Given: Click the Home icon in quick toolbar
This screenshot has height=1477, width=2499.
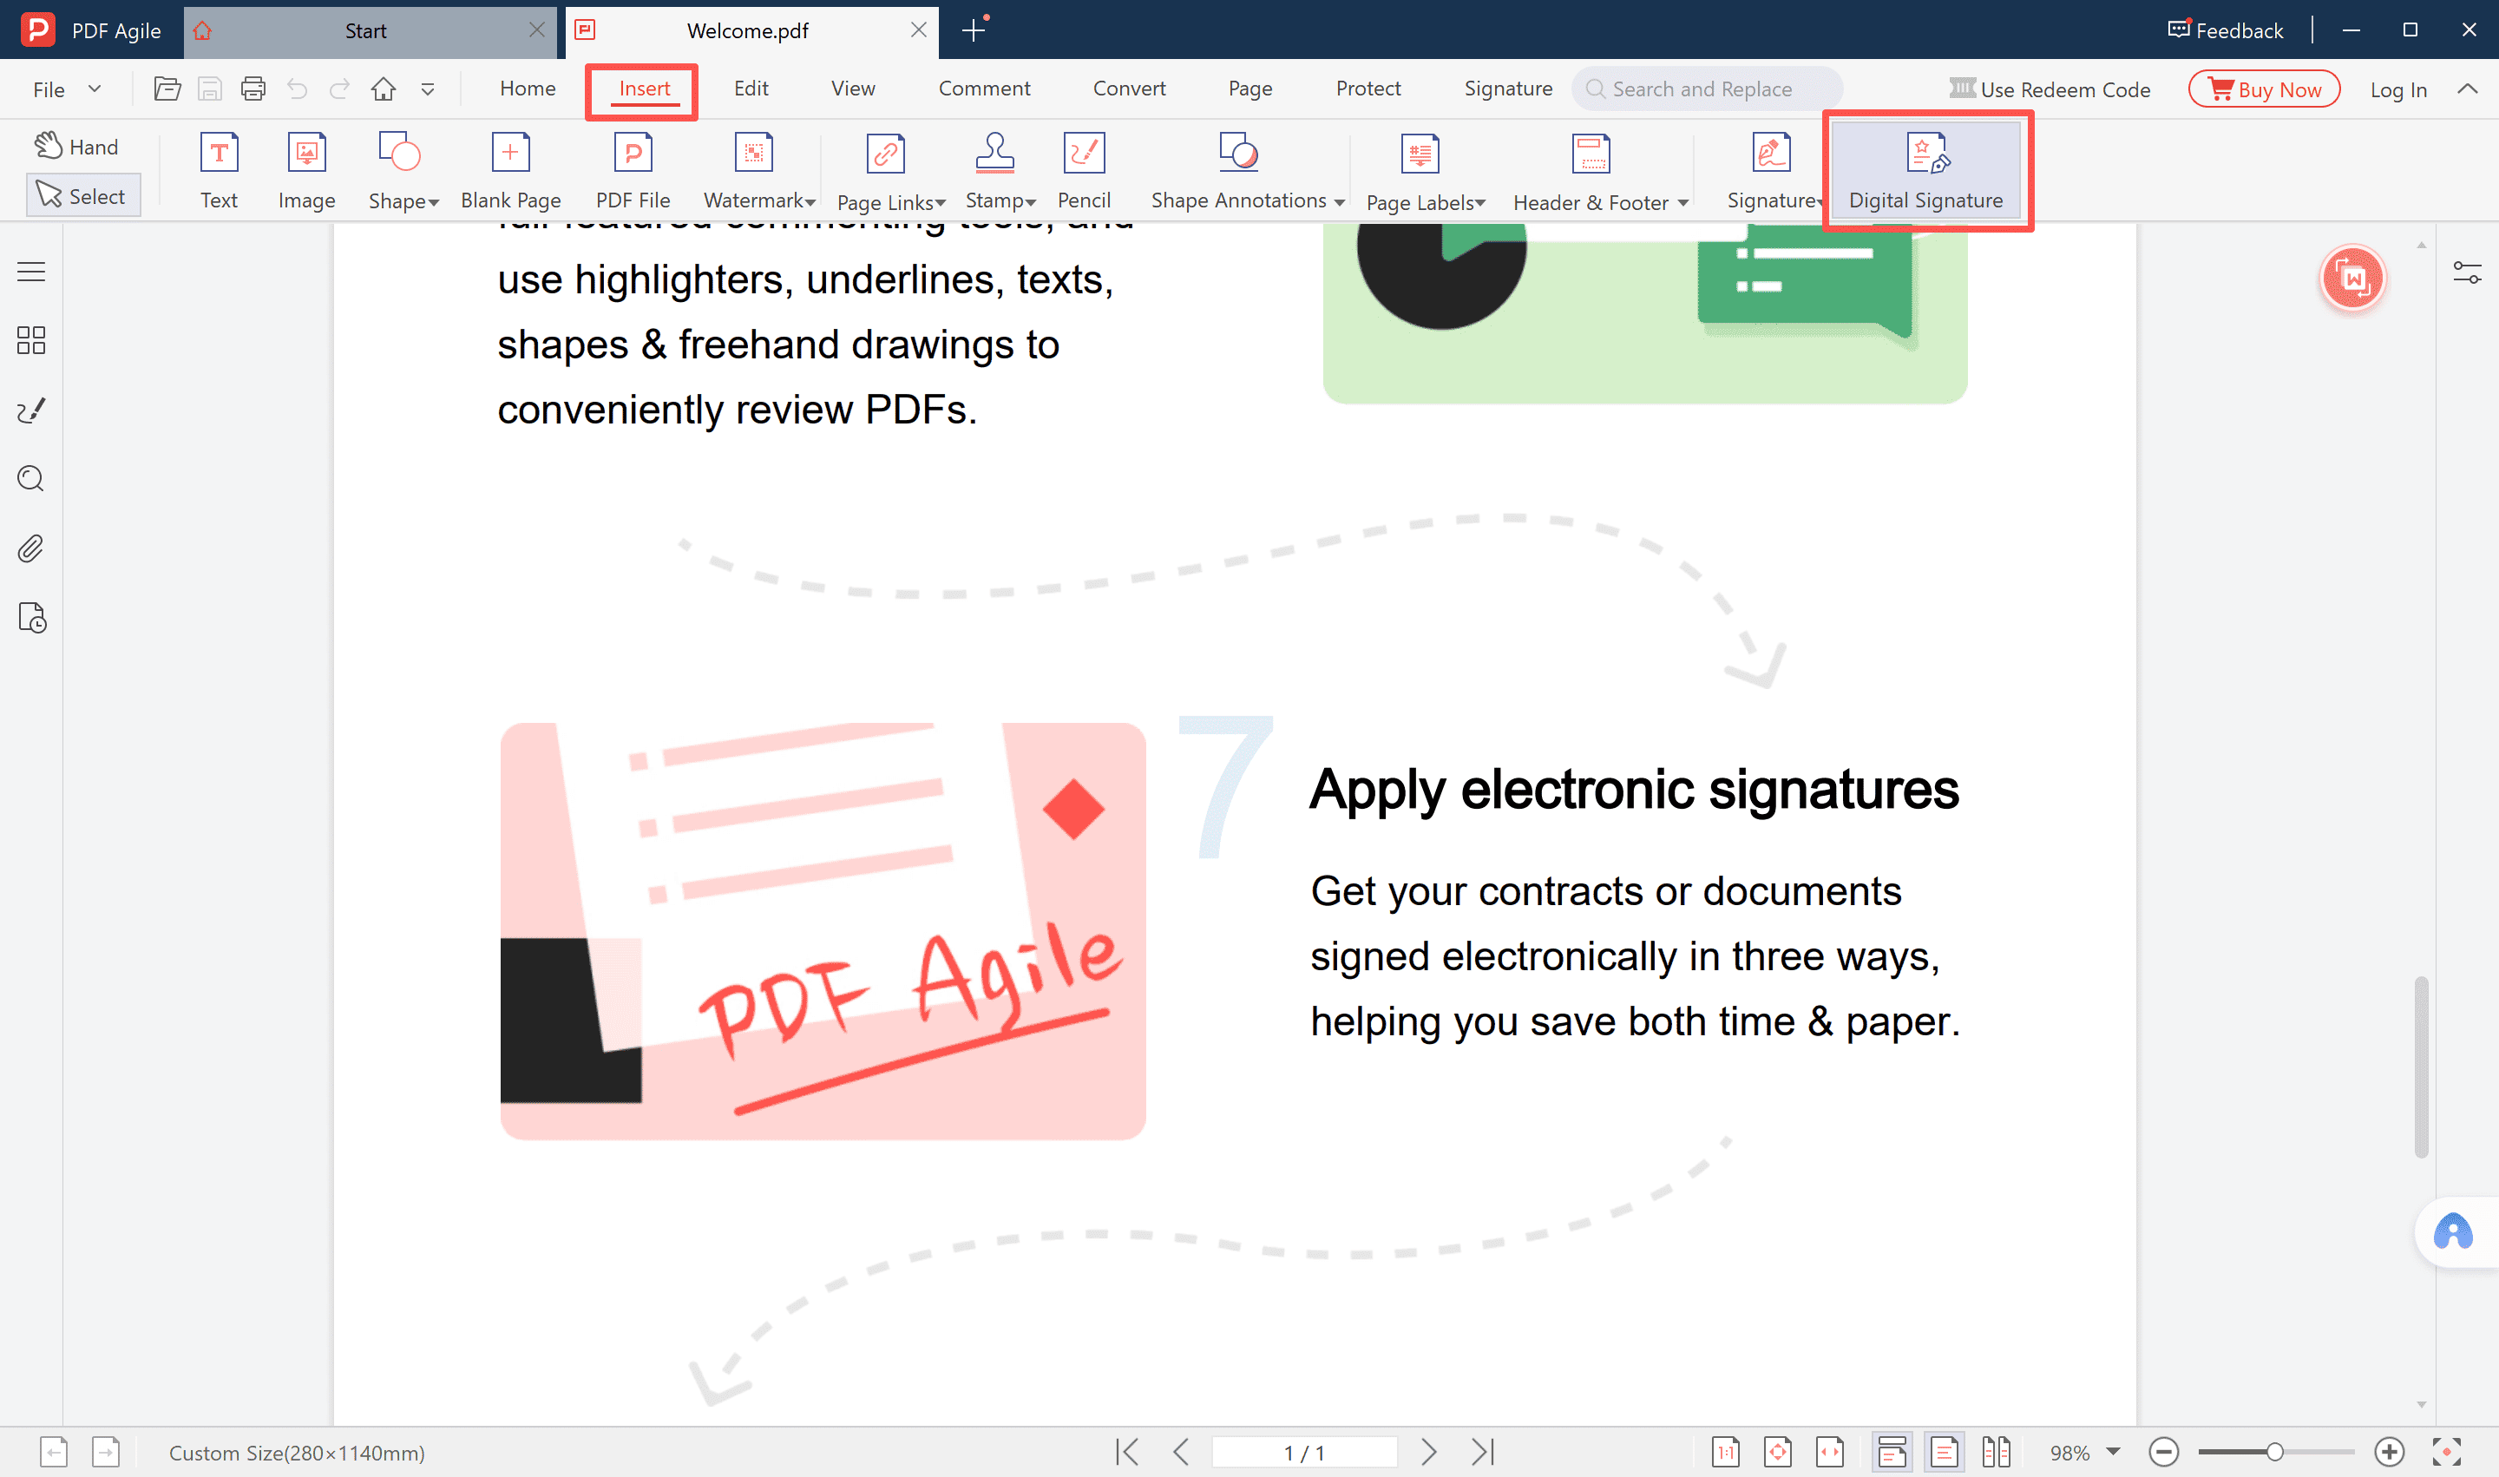Looking at the screenshot, I should coord(384,89).
